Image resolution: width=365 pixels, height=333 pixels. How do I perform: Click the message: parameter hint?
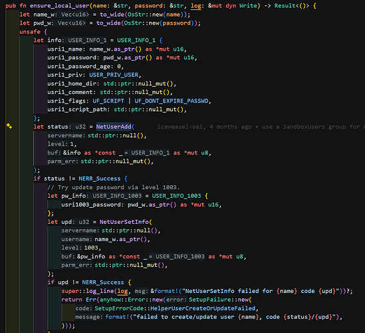(88, 317)
